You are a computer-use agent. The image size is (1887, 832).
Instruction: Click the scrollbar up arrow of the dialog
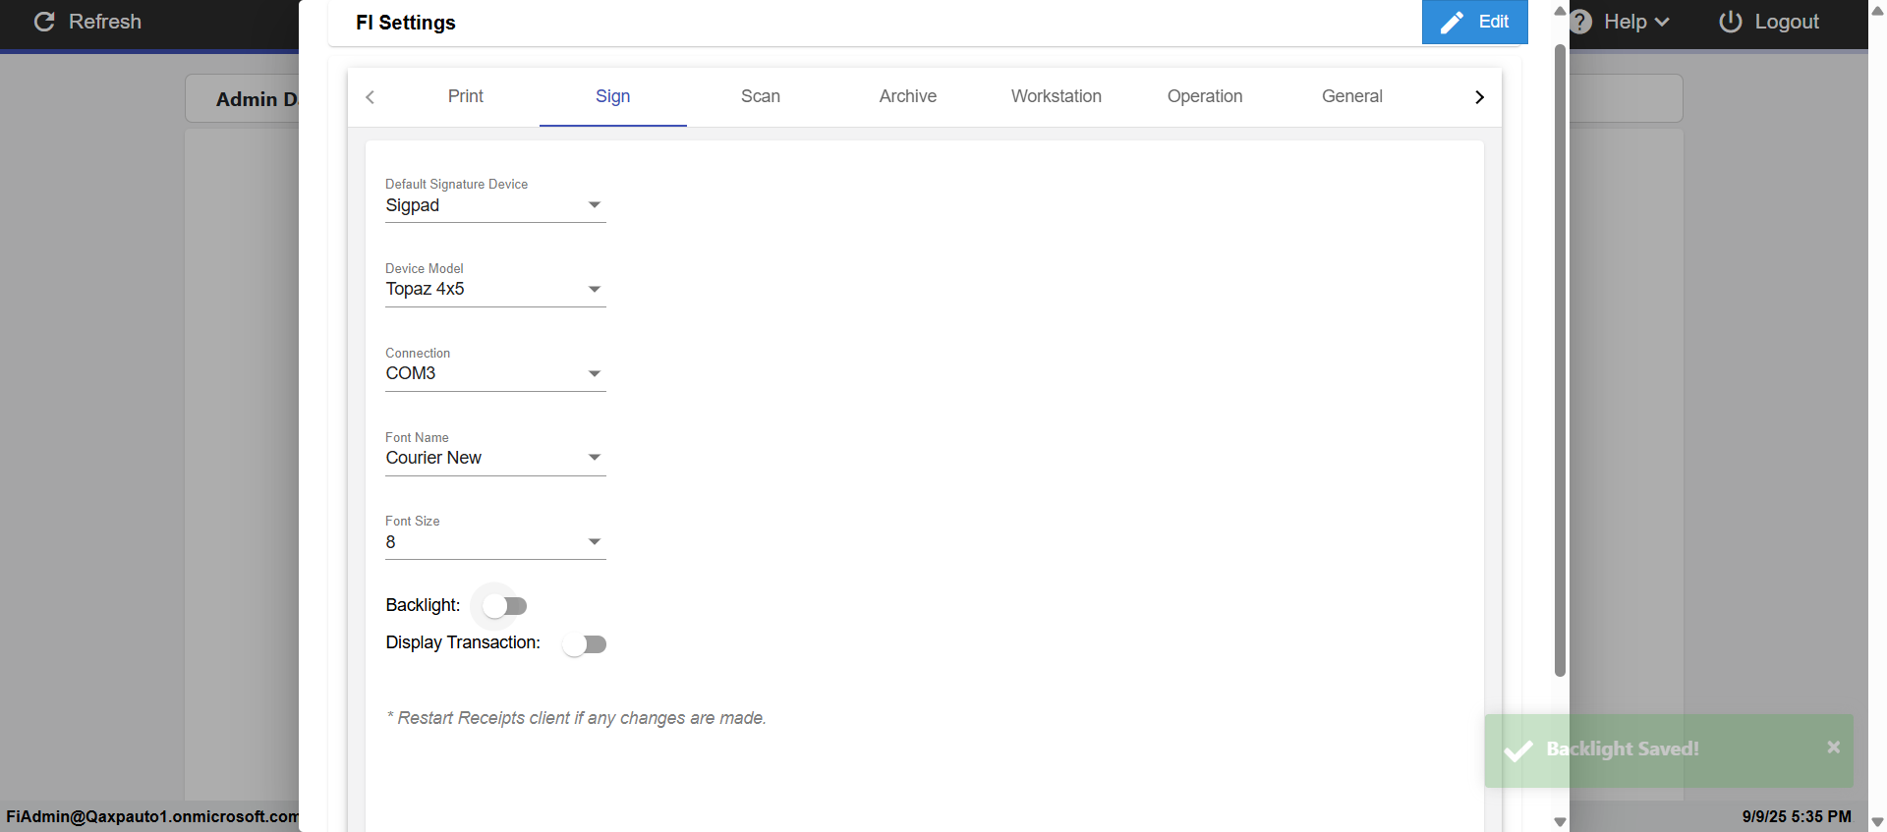point(1560,10)
